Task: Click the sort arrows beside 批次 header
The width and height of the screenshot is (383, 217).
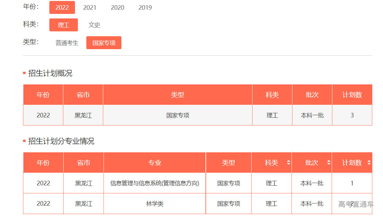Action: 329,163
